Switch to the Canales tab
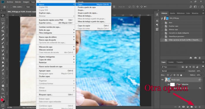This screenshot has height=109, width=205. tap(171, 62)
